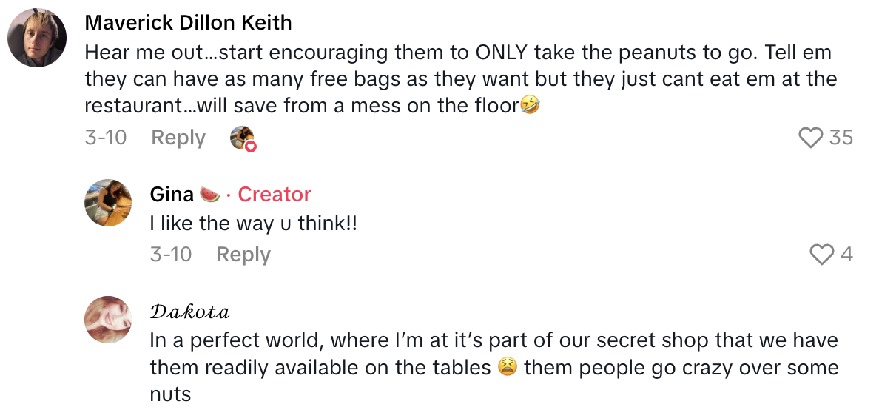Click the watermelon emoji next to Gina
The image size is (879, 410).
pyautogui.click(x=209, y=195)
